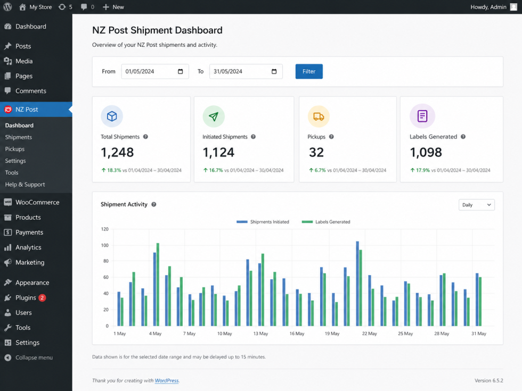Open the To date calendar picker

tap(274, 71)
